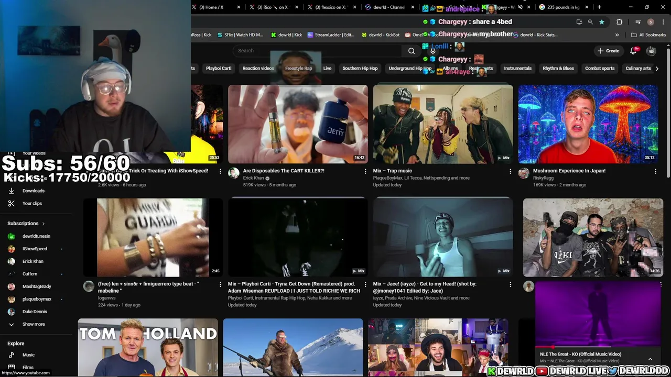The height and width of the screenshot is (377, 671).
Task: Select the Rhythm & Blues chip
Action: pos(558,68)
